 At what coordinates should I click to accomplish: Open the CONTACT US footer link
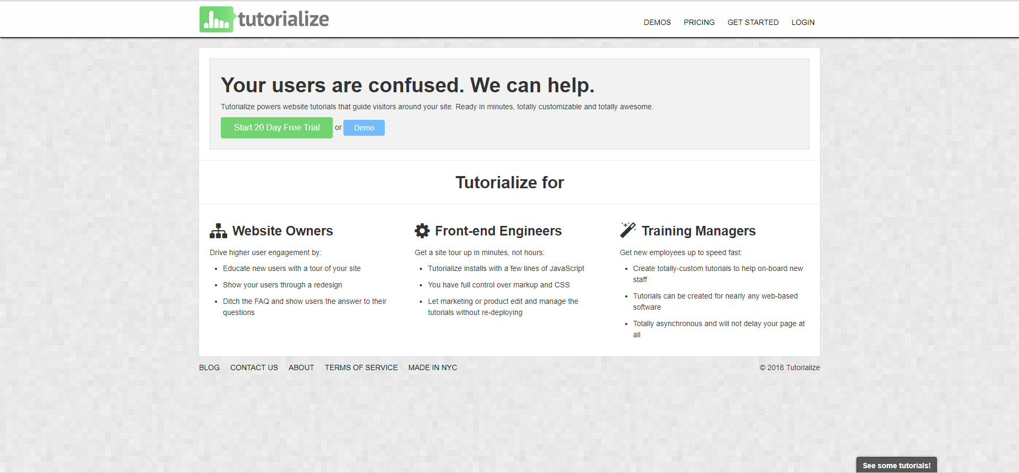[x=254, y=367]
